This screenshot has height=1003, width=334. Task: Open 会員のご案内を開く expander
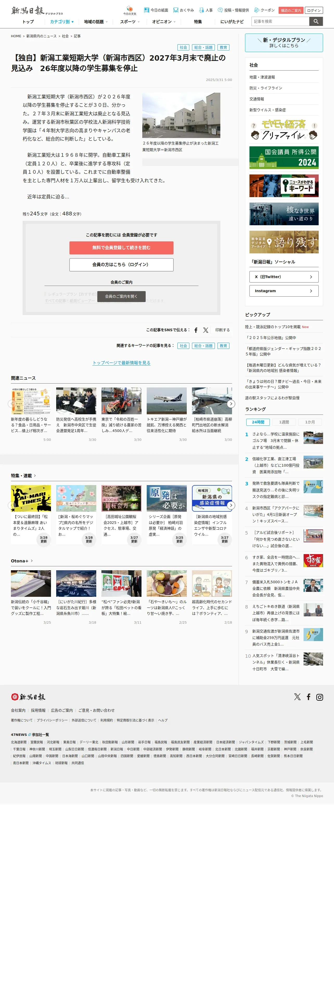click(121, 296)
